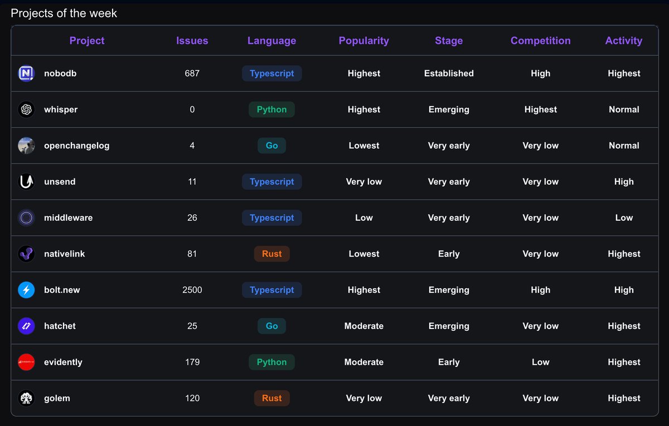Click the Go tag in openchangelog row
This screenshot has height=426, width=669.
coord(272,146)
